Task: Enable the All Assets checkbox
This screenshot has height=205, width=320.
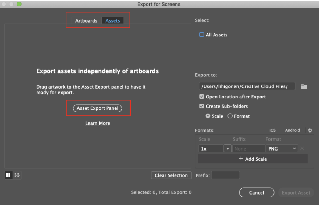Action: click(x=201, y=35)
